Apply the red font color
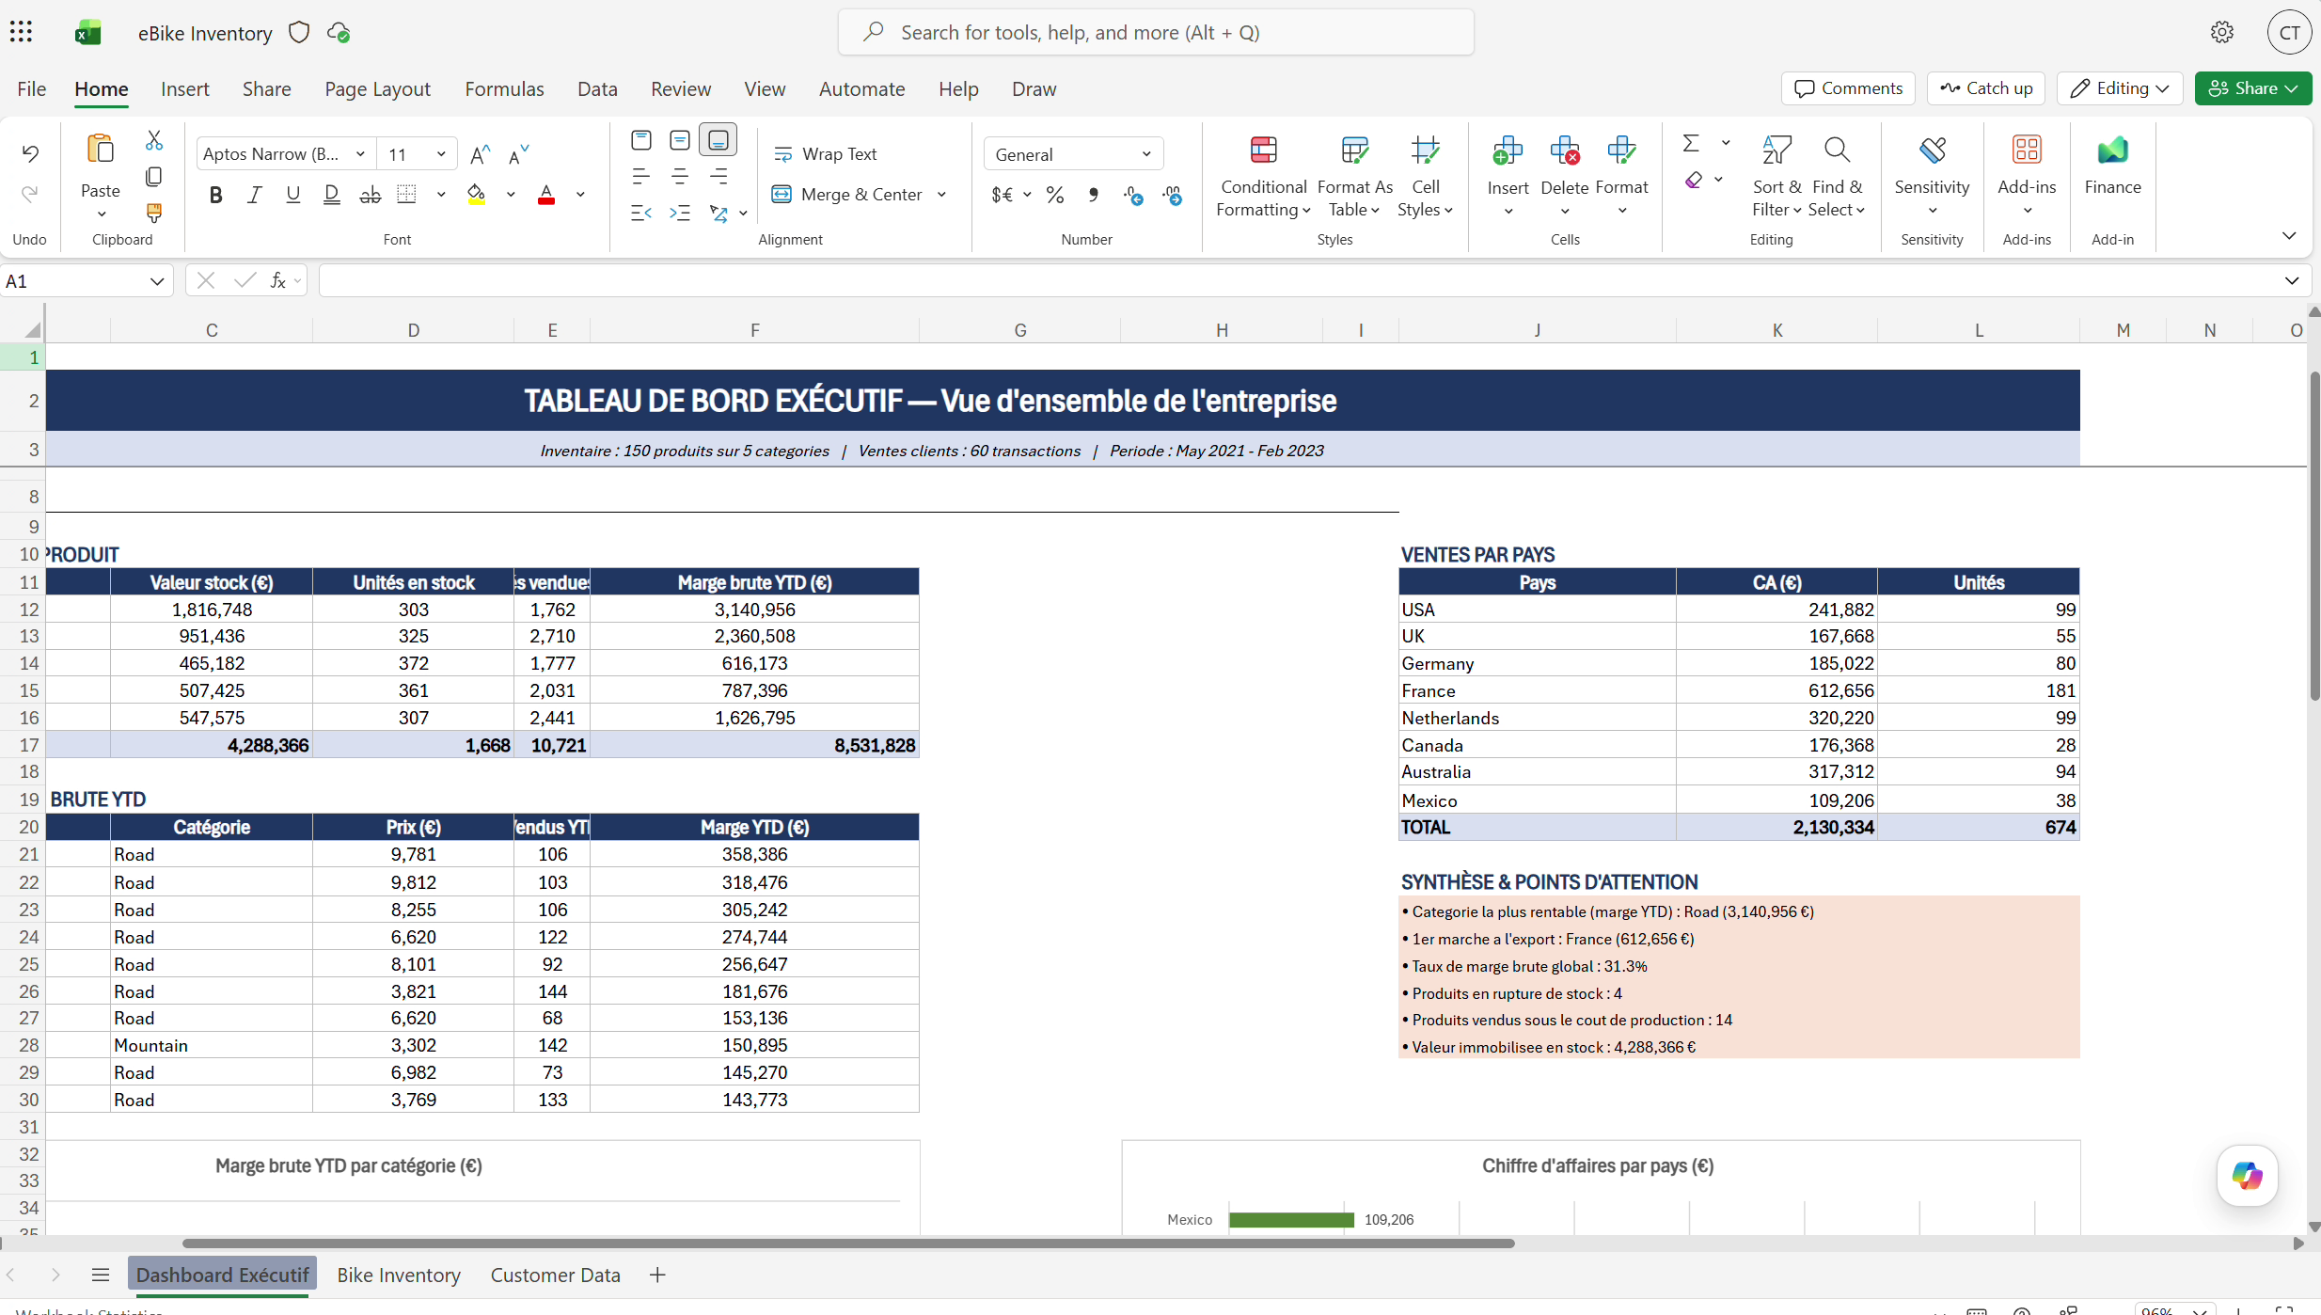2321x1315 pixels. [546, 195]
